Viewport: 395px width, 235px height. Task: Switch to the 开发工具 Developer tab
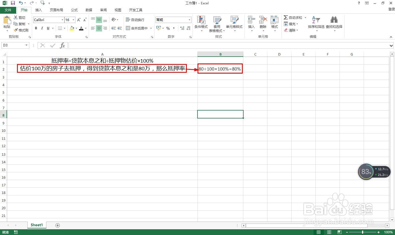click(x=136, y=10)
